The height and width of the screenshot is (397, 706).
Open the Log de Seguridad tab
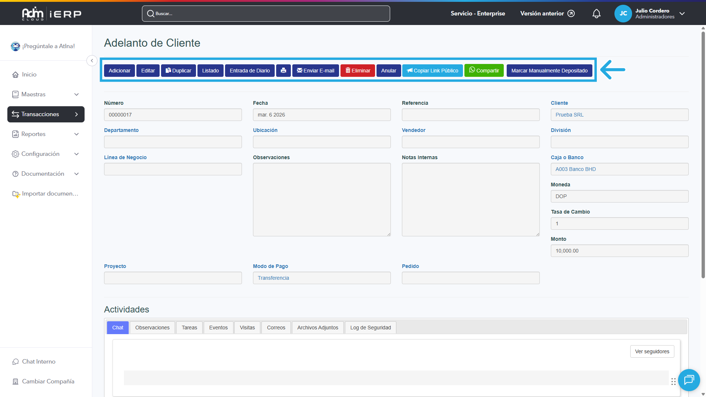[370, 328]
